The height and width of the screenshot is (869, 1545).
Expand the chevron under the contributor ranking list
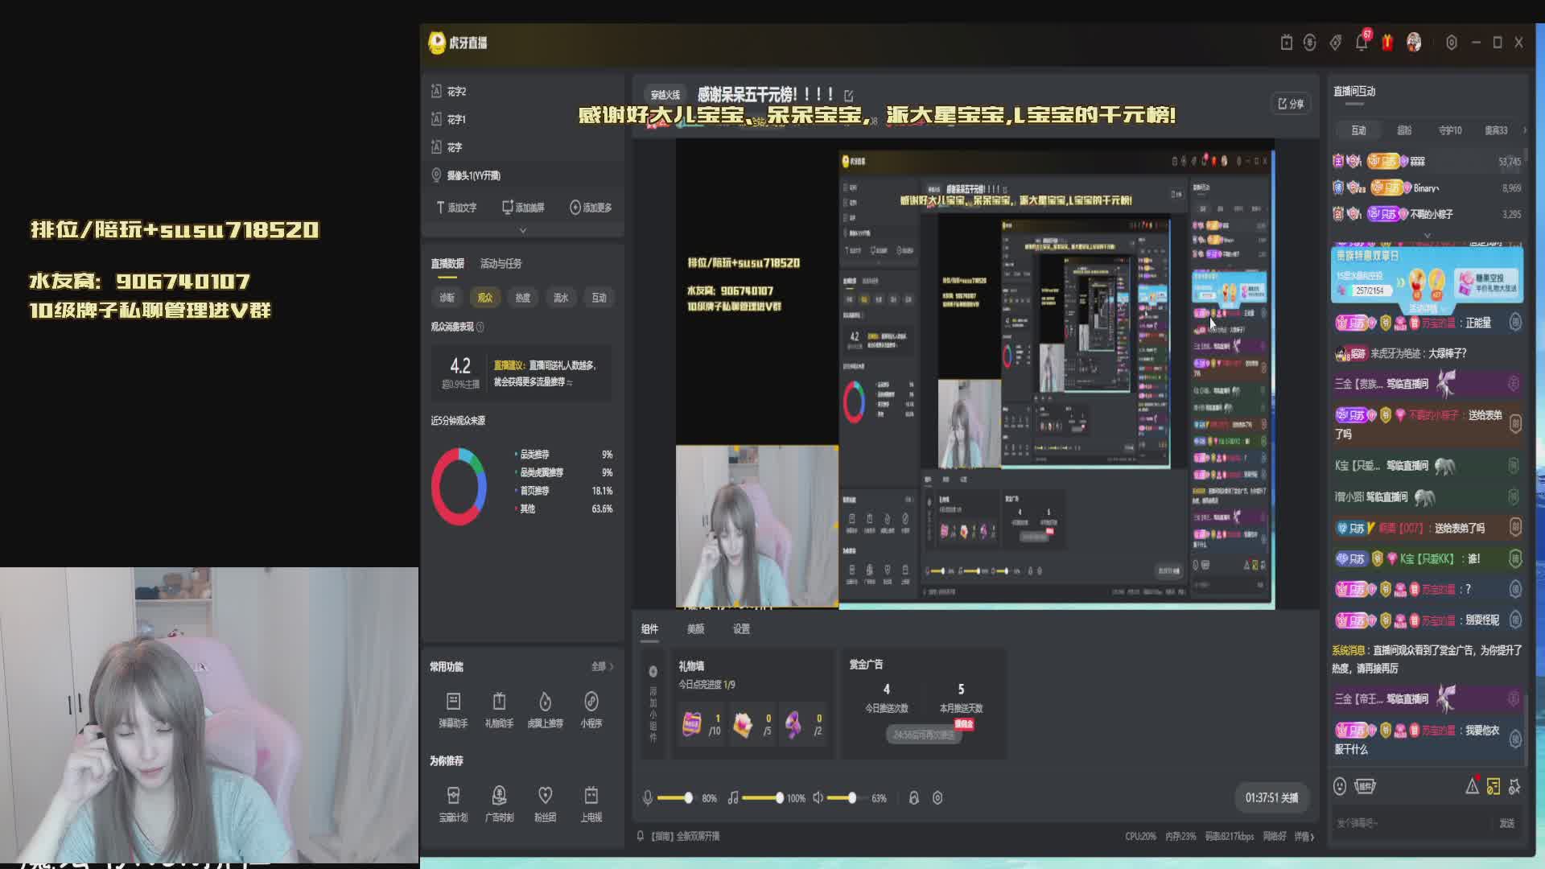point(1427,235)
